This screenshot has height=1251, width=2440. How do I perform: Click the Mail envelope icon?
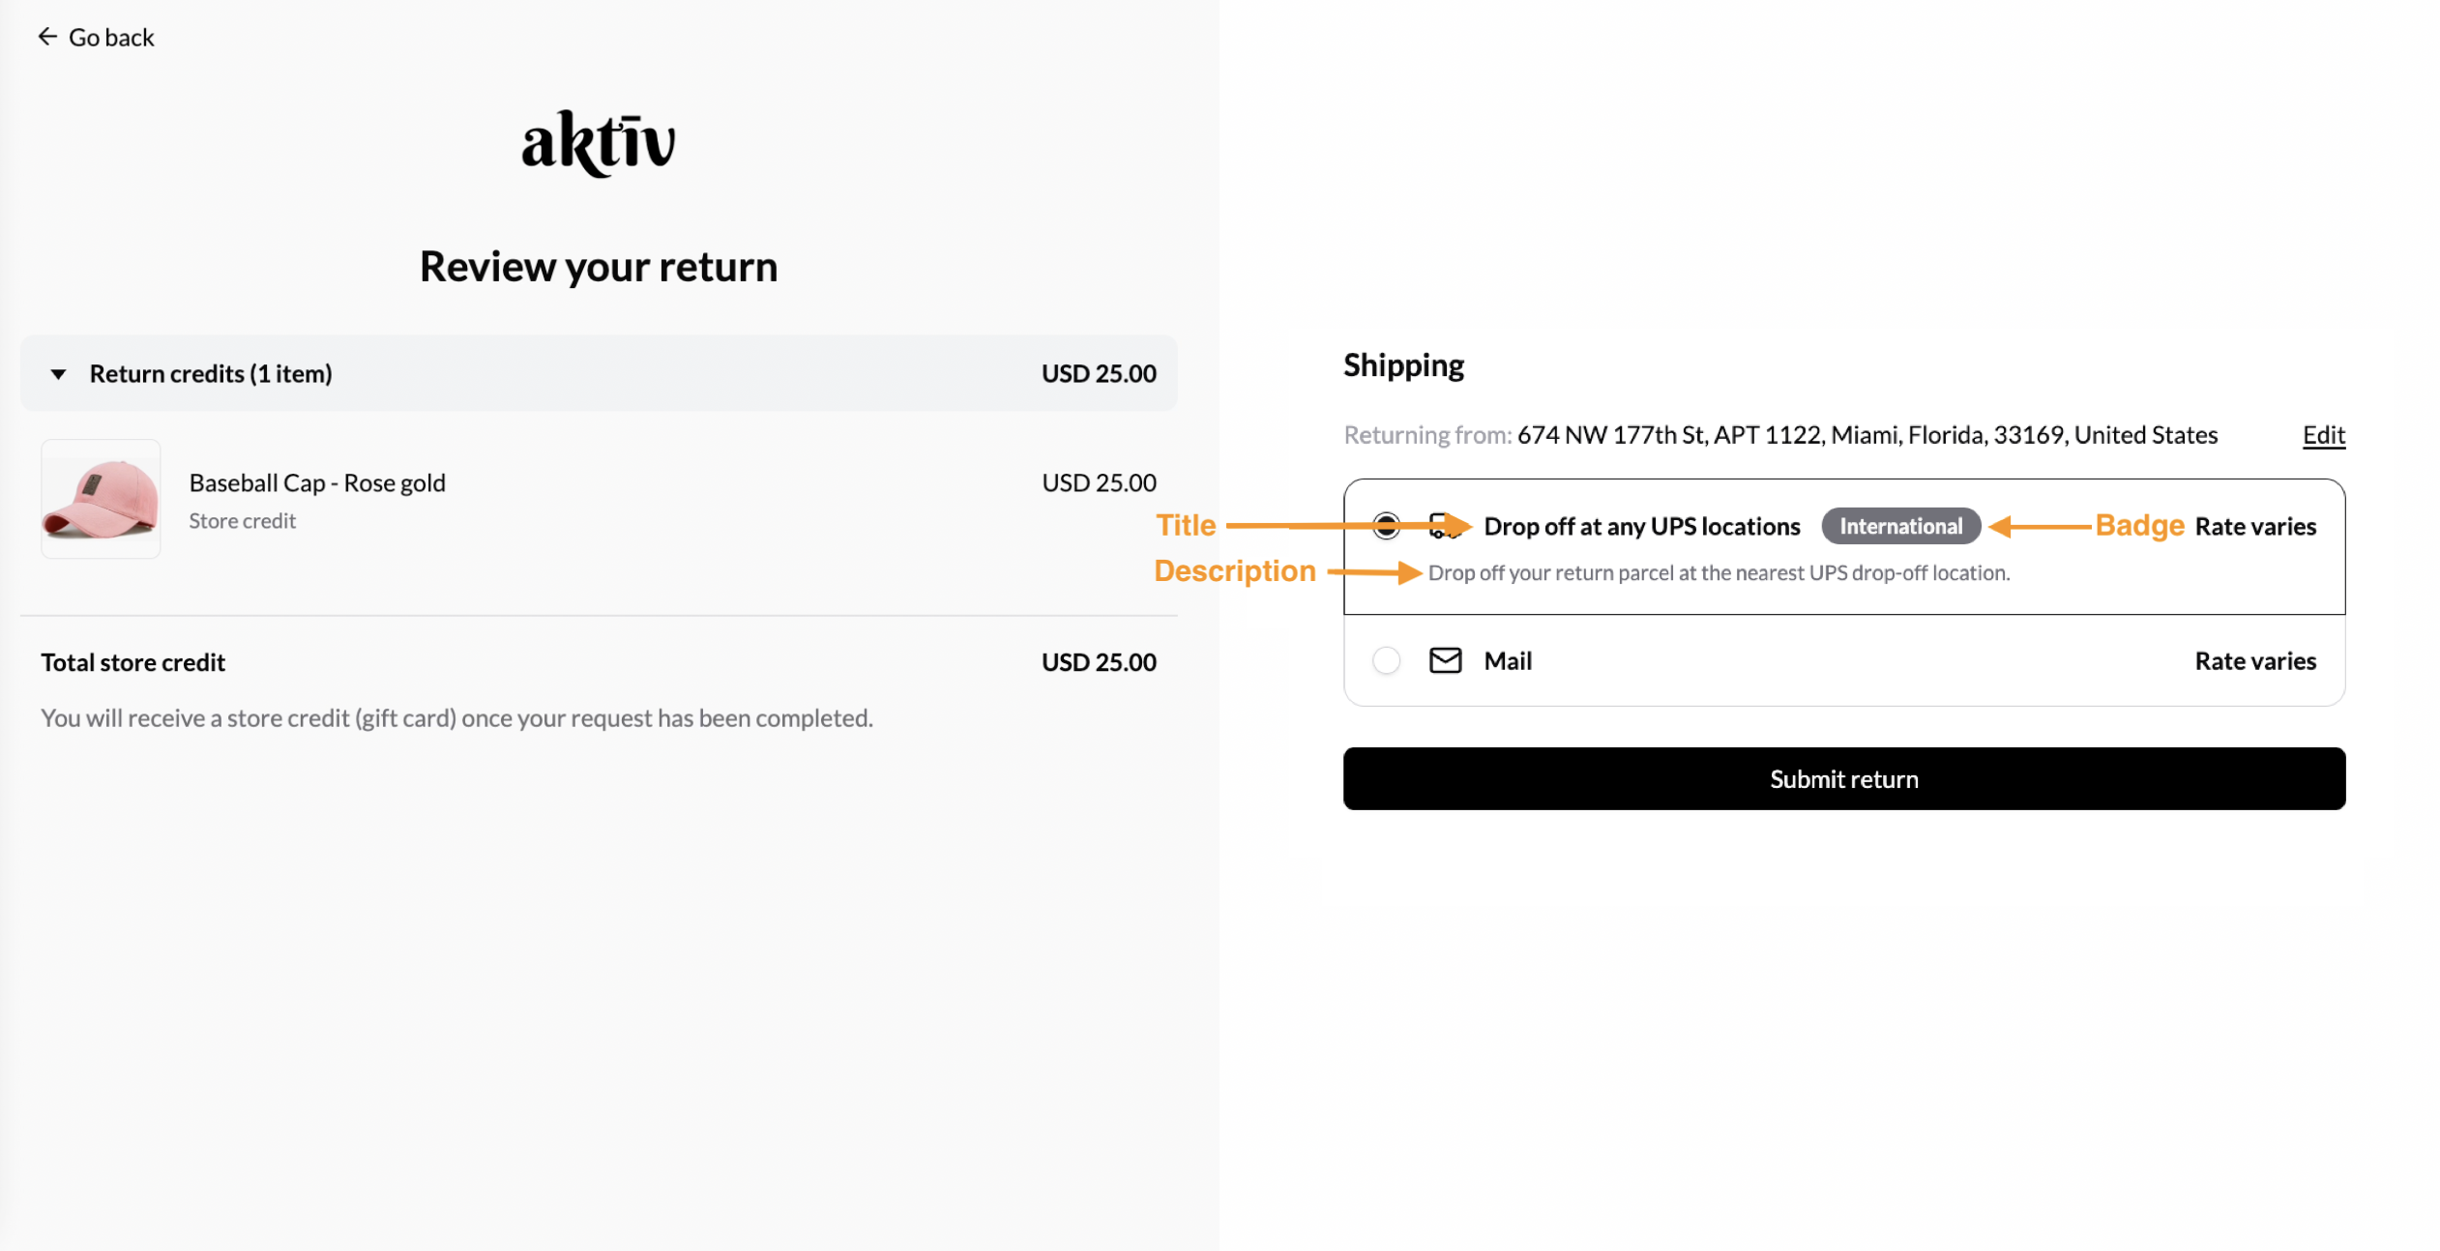pos(1445,660)
